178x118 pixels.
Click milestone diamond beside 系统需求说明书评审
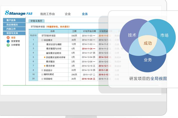point(45,57)
